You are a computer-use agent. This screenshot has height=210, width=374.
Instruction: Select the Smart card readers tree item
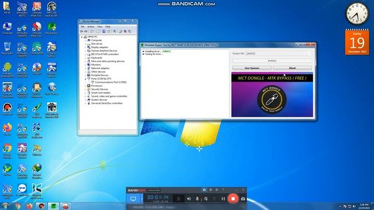101,93
